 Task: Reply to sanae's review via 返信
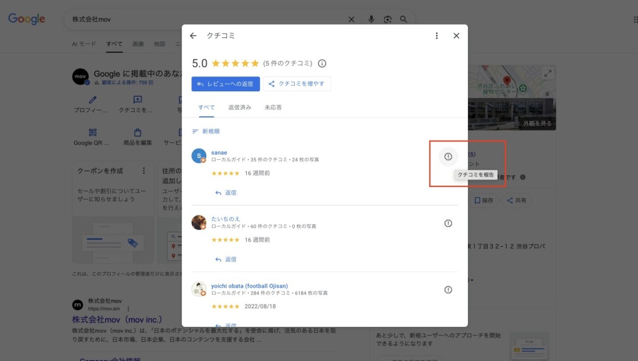(226, 193)
